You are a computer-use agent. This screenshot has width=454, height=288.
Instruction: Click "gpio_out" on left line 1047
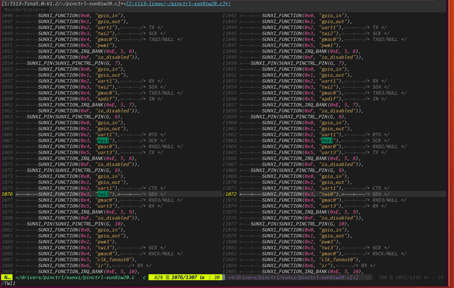point(109,22)
